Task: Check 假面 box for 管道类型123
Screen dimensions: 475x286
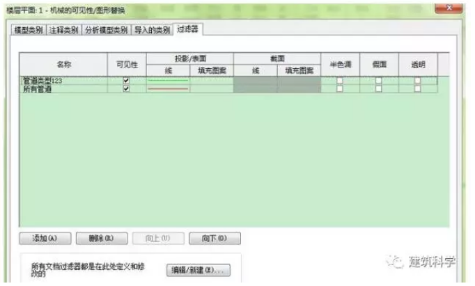Action: (x=379, y=81)
